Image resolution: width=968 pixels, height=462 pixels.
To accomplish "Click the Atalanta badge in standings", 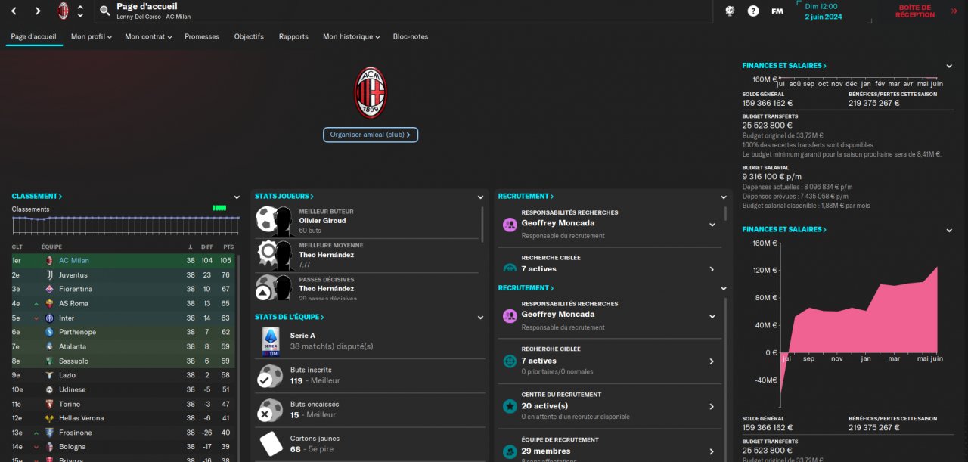I will click(x=50, y=346).
